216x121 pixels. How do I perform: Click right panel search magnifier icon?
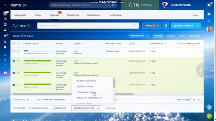(x=209, y=22)
